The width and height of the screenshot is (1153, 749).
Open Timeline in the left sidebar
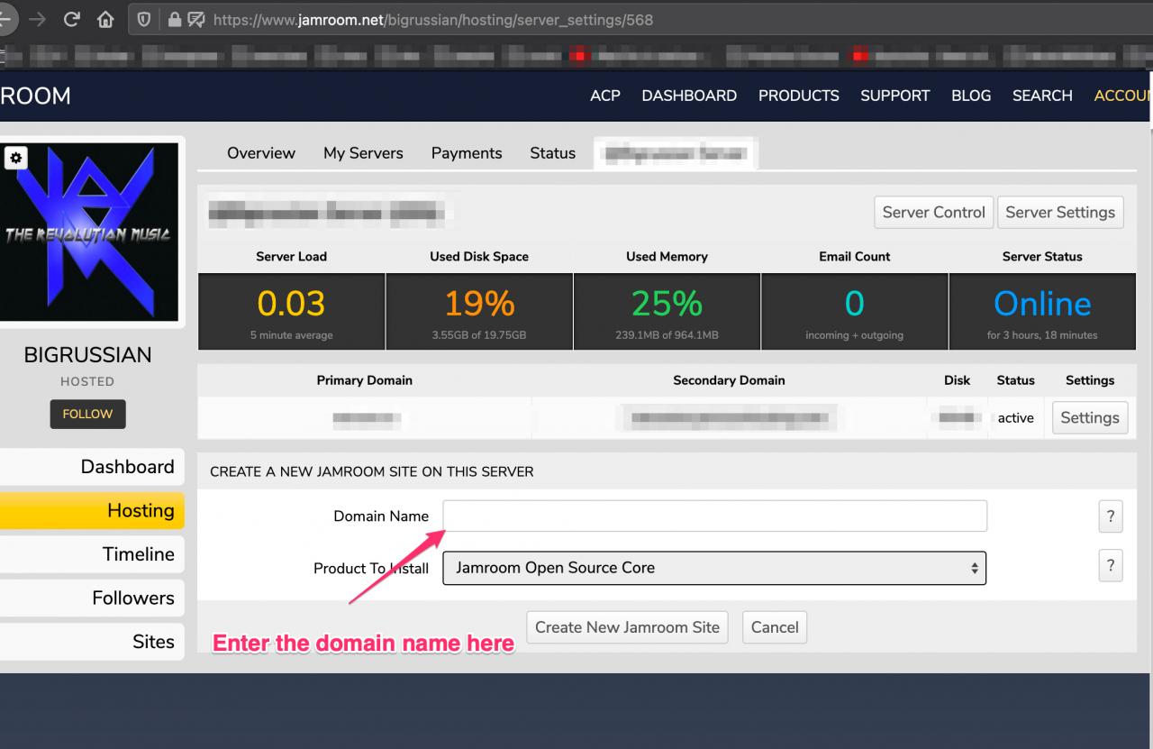(138, 554)
